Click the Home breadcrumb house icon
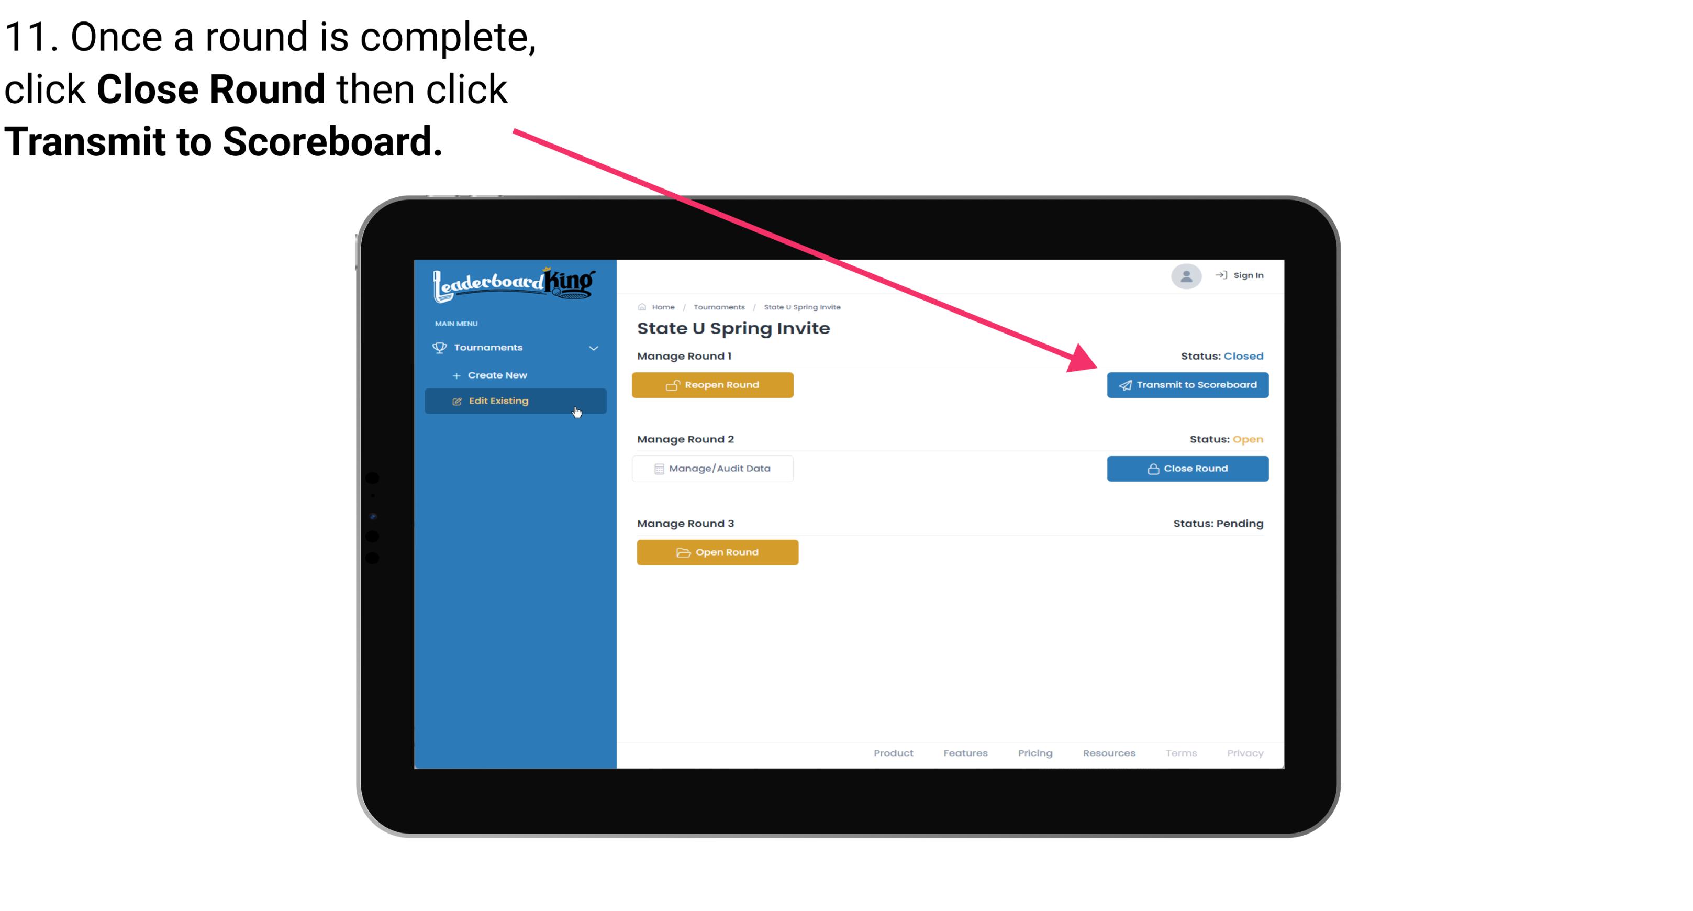 tap(641, 306)
